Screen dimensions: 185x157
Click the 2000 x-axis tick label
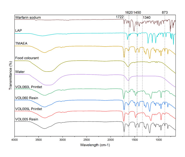click(x=111, y=140)
